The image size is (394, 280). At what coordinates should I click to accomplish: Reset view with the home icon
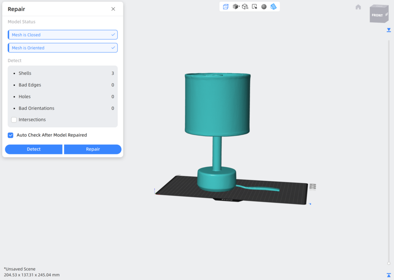coord(358,7)
